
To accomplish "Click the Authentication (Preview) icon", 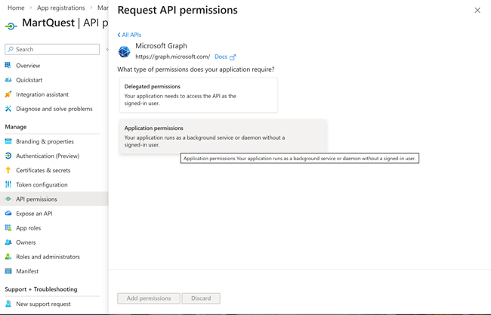I will (8, 156).
